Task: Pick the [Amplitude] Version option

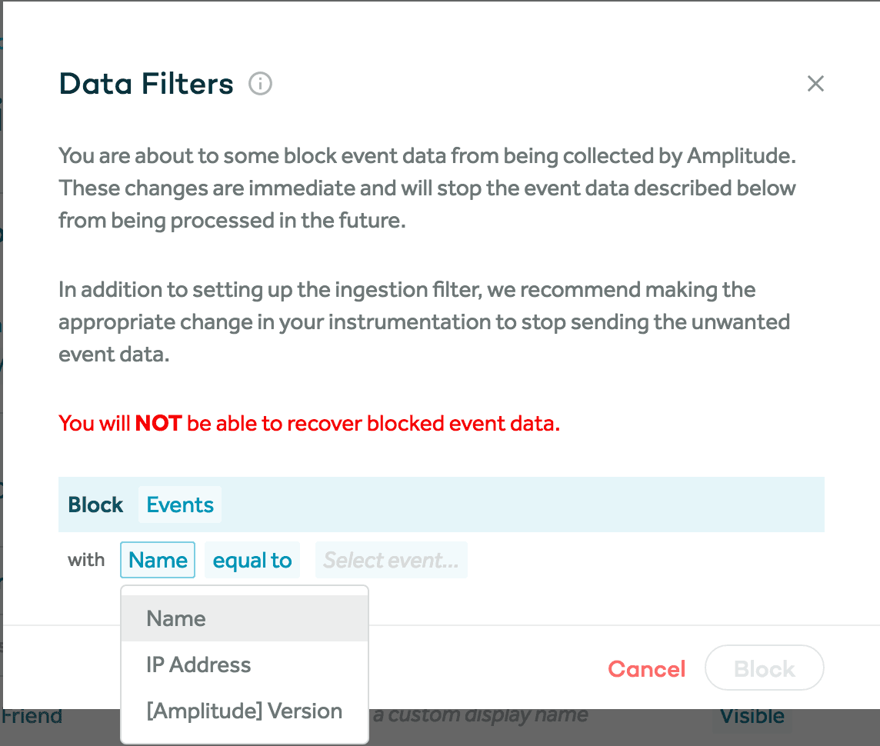Action: coord(244,711)
